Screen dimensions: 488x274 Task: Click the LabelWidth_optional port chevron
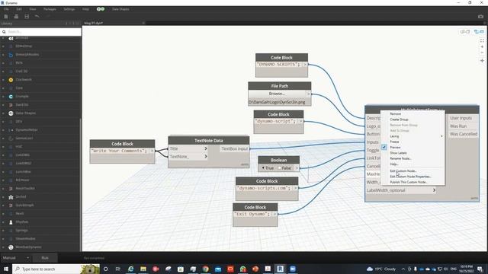click(x=434, y=190)
